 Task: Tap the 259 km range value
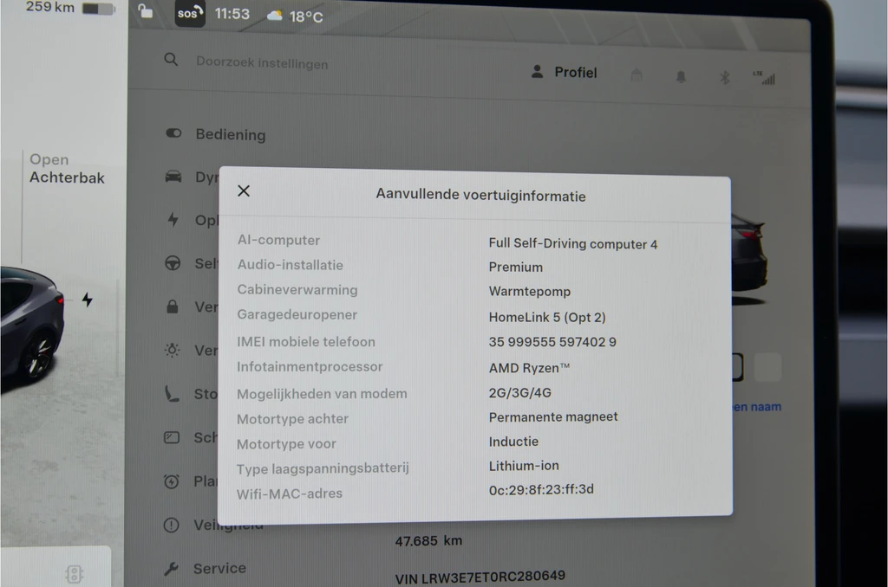pyautogui.click(x=50, y=7)
